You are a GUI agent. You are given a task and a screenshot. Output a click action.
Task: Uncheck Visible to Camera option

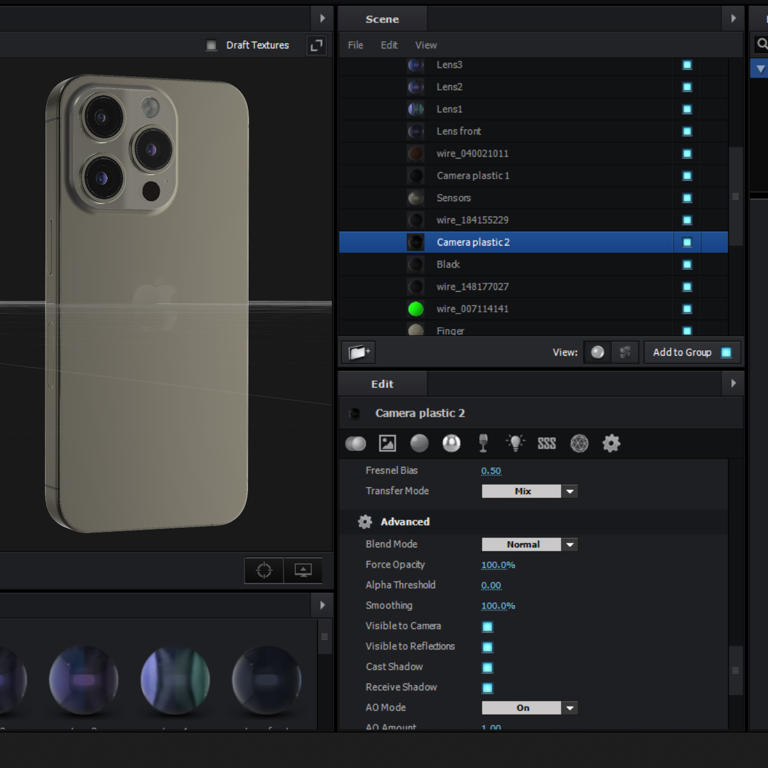point(488,627)
